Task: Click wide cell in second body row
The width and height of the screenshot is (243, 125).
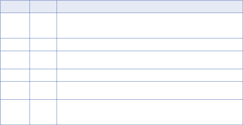Action: (x=150, y=45)
